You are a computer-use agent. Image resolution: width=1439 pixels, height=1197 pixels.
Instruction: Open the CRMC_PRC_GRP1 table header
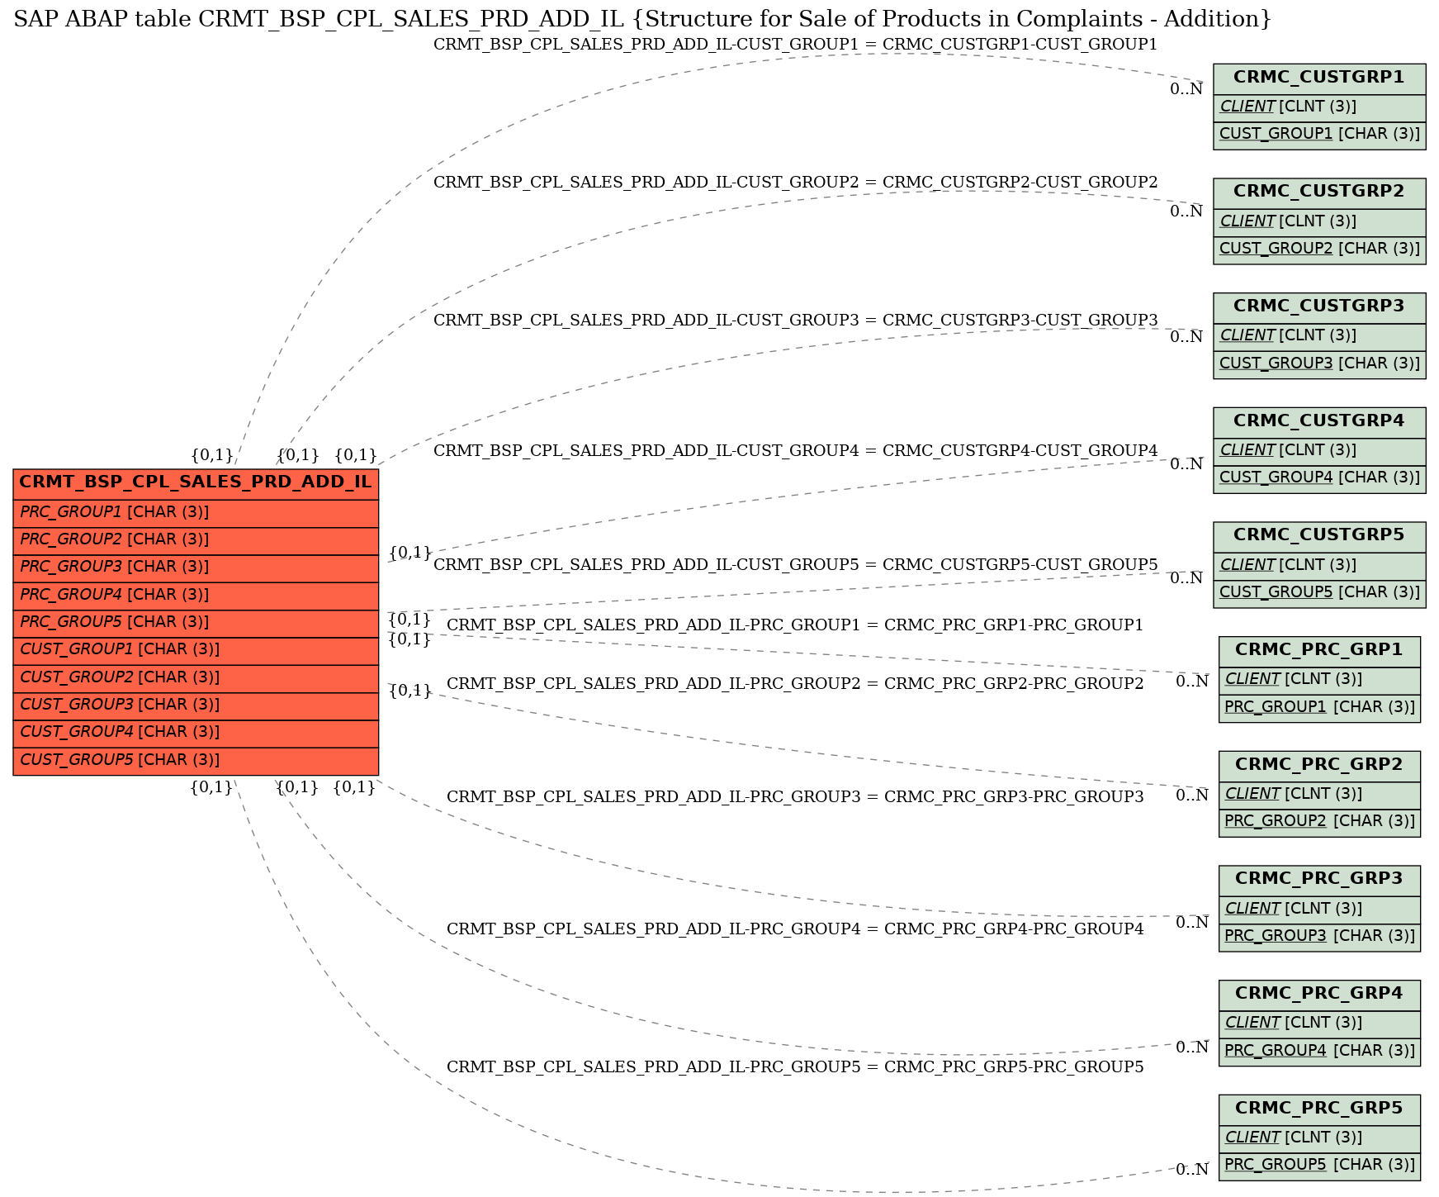1319,651
